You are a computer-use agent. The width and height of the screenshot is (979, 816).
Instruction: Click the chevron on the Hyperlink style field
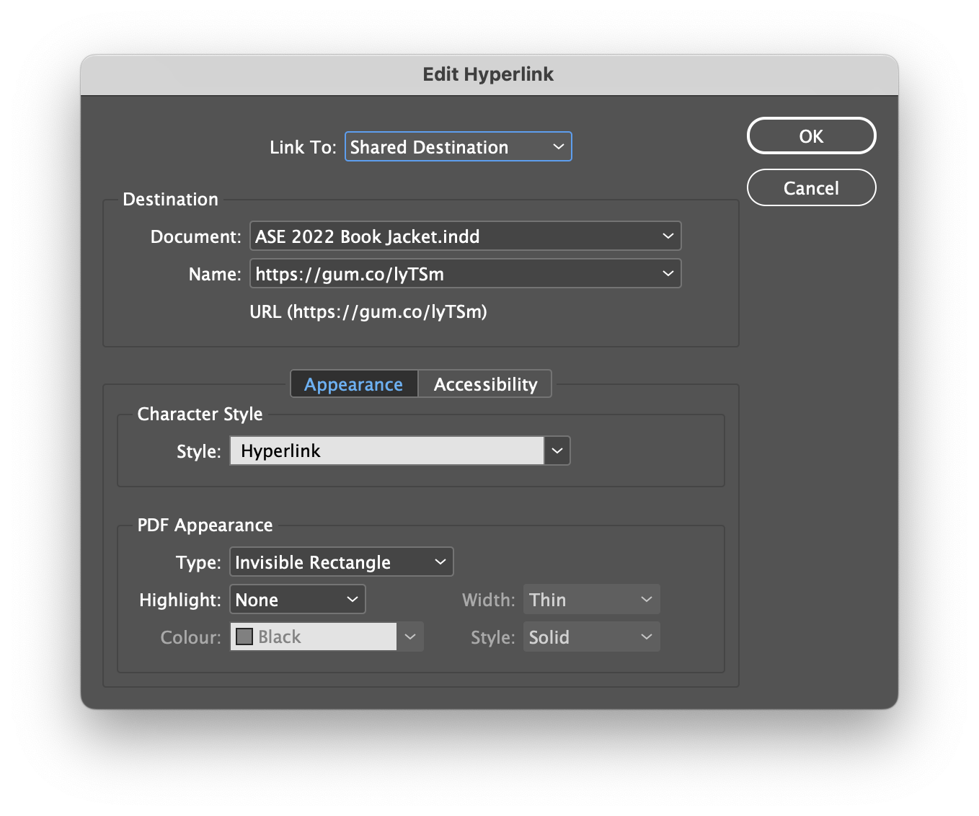tap(556, 451)
